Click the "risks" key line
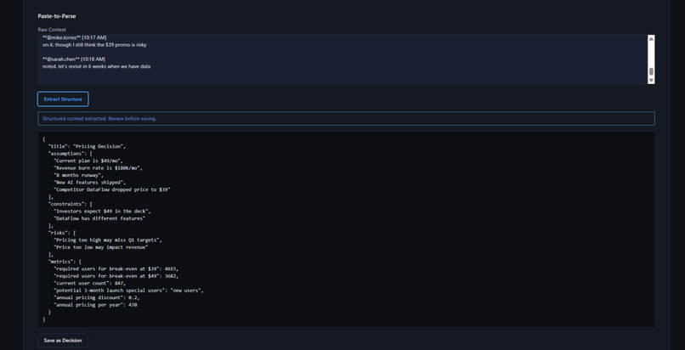The width and height of the screenshot is (685, 350). click(x=62, y=233)
